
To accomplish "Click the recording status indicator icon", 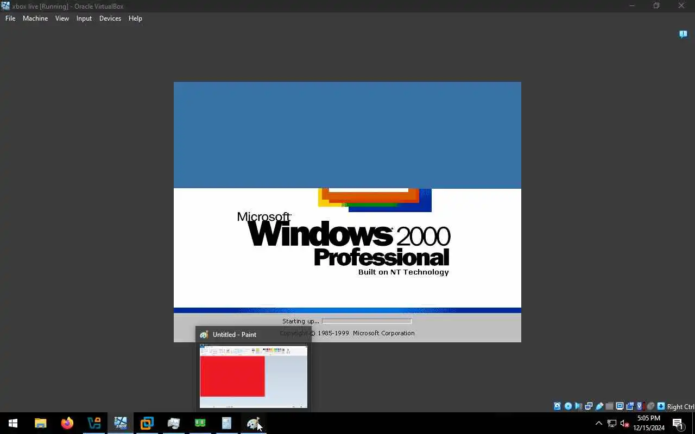I will tap(630, 406).
